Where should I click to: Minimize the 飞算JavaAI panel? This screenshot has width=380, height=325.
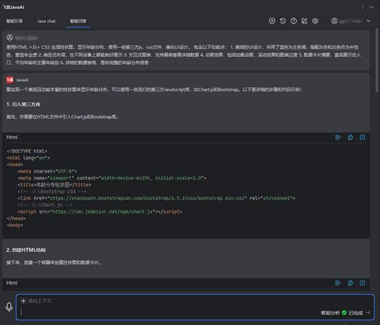tap(371, 8)
